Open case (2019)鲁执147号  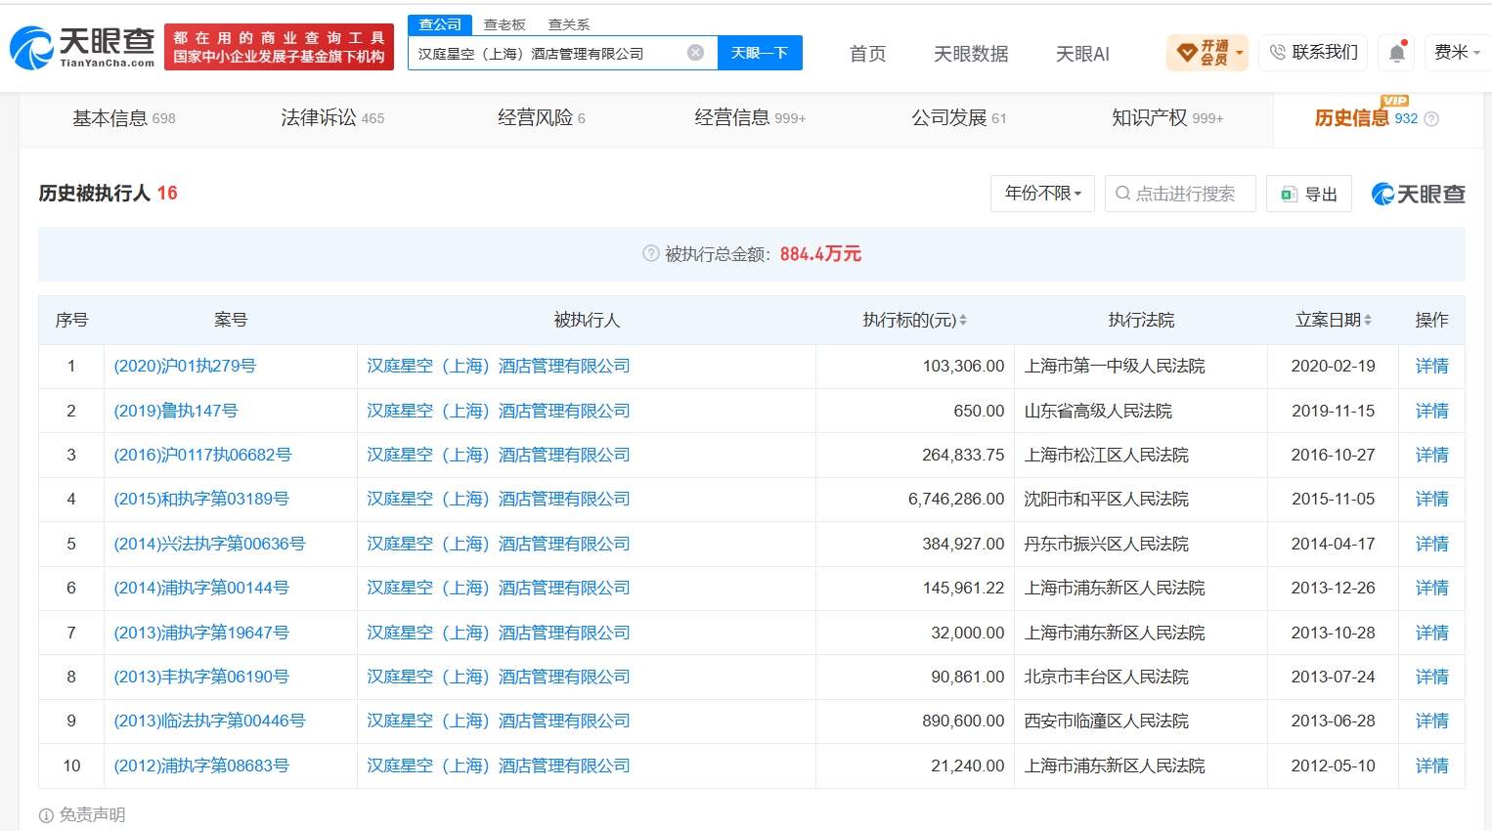pos(176,411)
